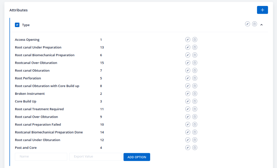Uncheck the Type attribute checkbox
Image resolution: width=277 pixels, height=168 pixels.
click(x=17, y=25)
